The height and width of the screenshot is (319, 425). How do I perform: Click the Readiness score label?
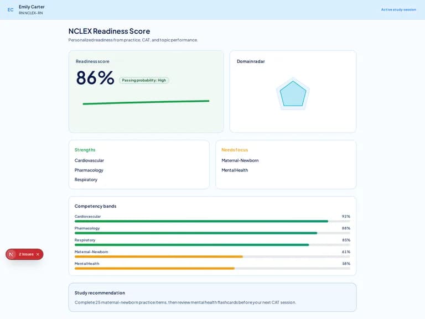(x=92, y=61)
